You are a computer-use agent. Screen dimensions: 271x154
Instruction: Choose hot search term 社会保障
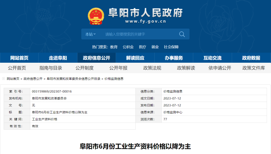[171, 47]
